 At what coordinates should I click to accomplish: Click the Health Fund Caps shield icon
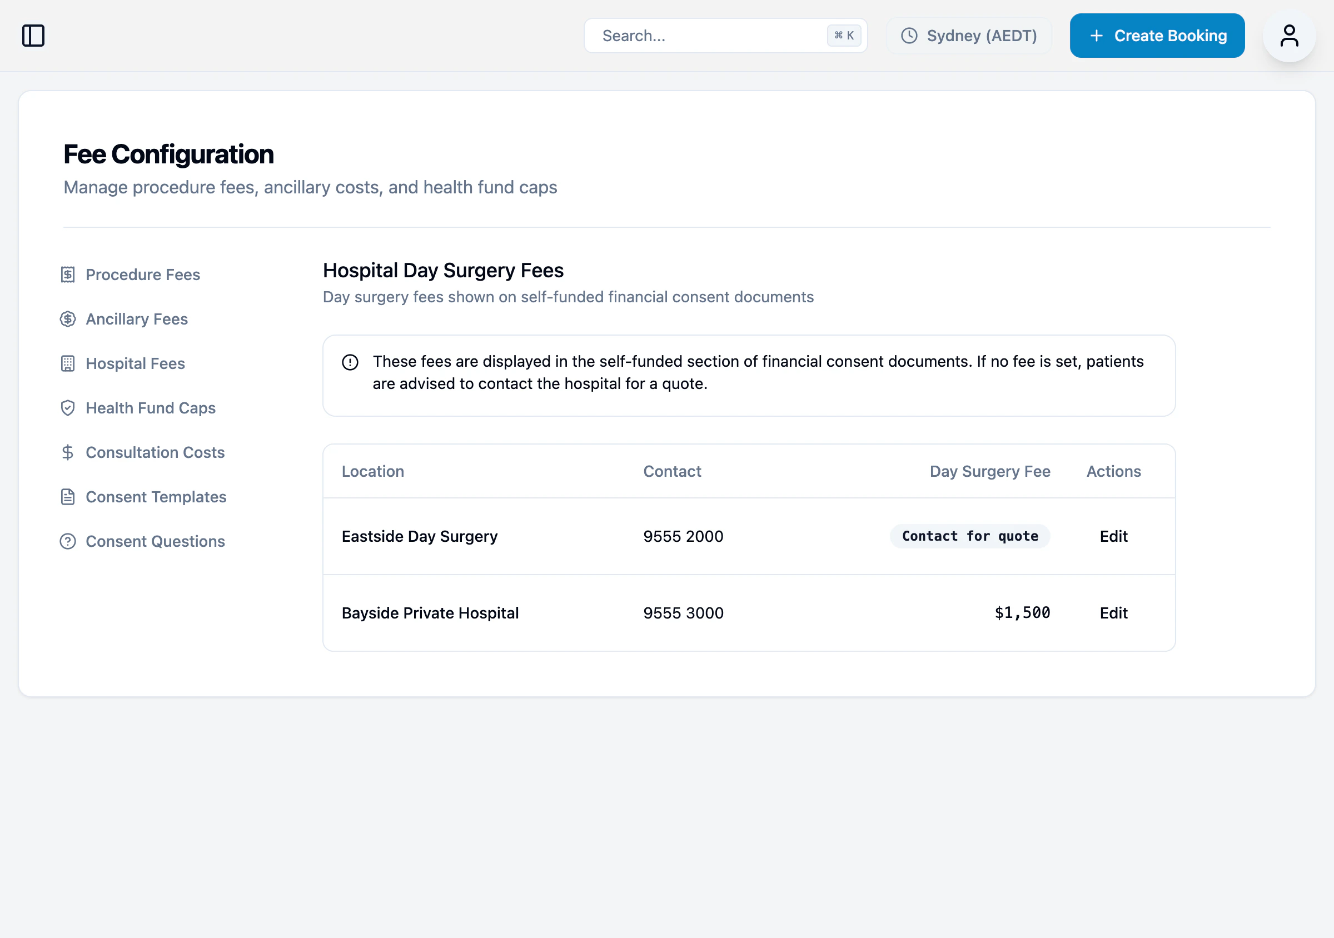coord(68,408)
